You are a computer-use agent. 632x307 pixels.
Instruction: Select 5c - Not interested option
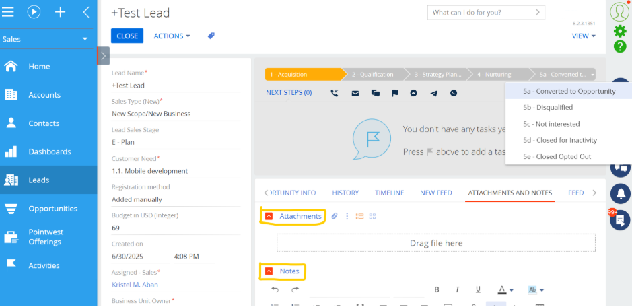click(569, 124)
